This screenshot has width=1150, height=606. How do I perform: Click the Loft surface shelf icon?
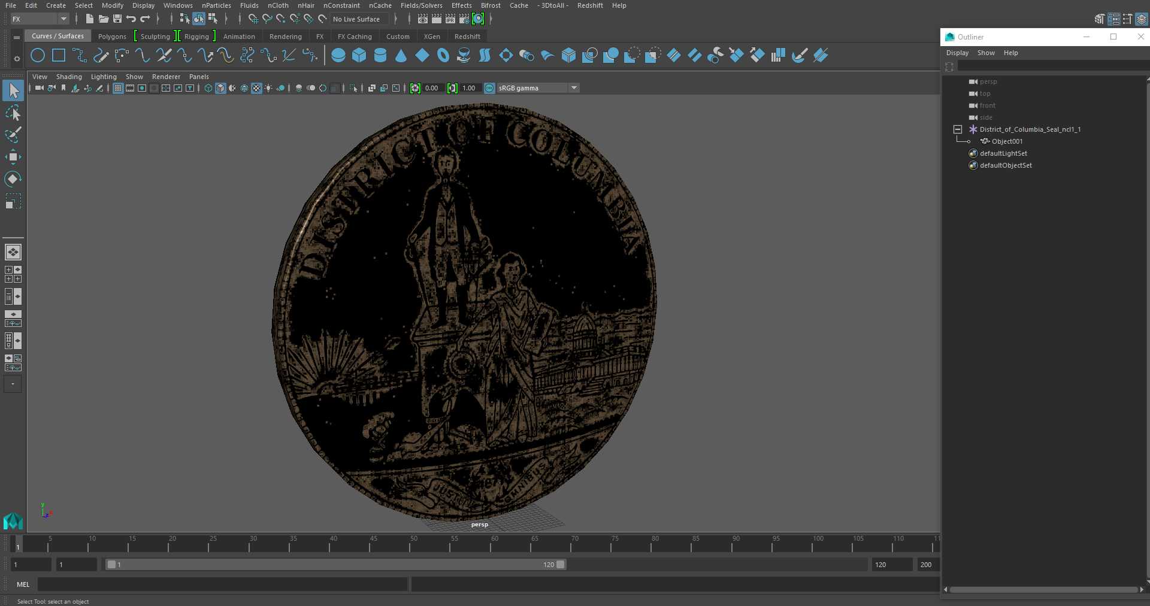pyautogui.click(x=485, y=56)
